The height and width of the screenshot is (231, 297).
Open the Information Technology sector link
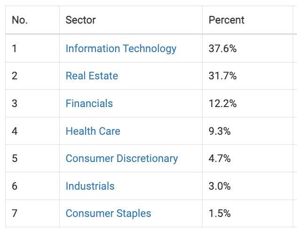click(121, 48)
